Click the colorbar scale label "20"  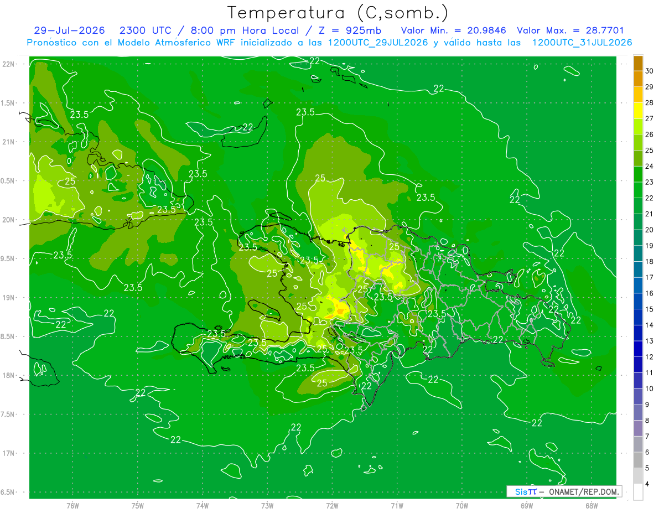(x=649, y=230)
